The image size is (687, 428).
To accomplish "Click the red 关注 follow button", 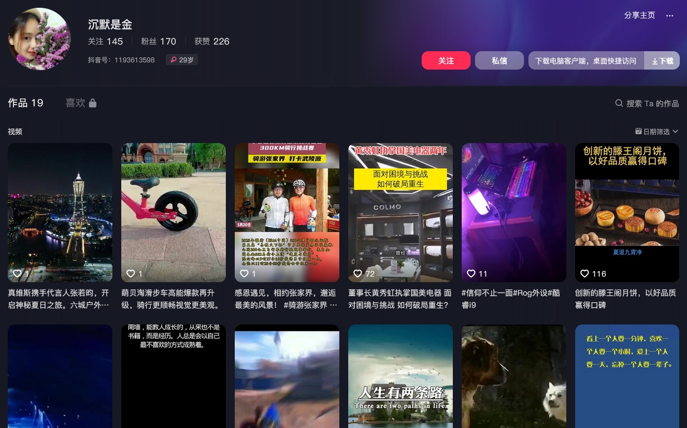I will click(446, 61).
